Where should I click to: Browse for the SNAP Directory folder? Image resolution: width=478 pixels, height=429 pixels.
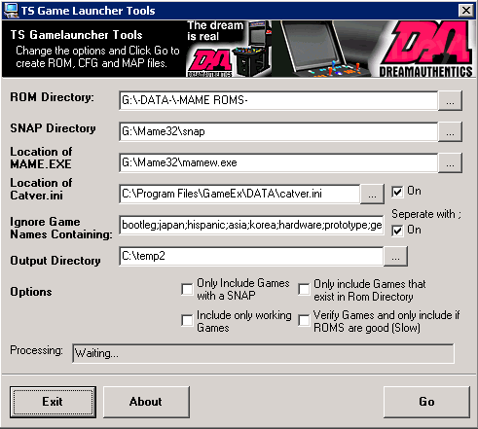pyautogui.click(x=450, y=131)
